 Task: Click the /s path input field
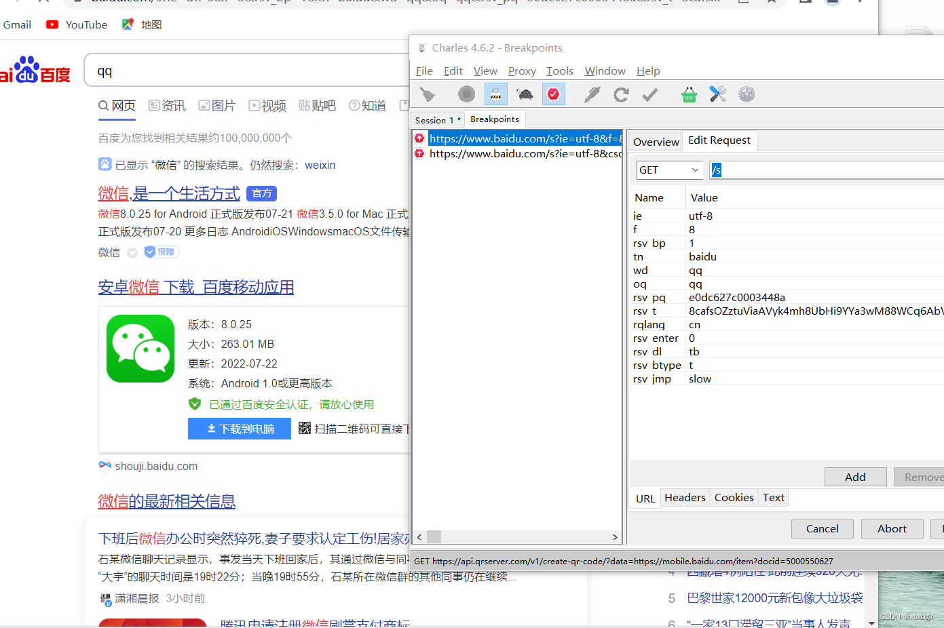coord(827,170)
